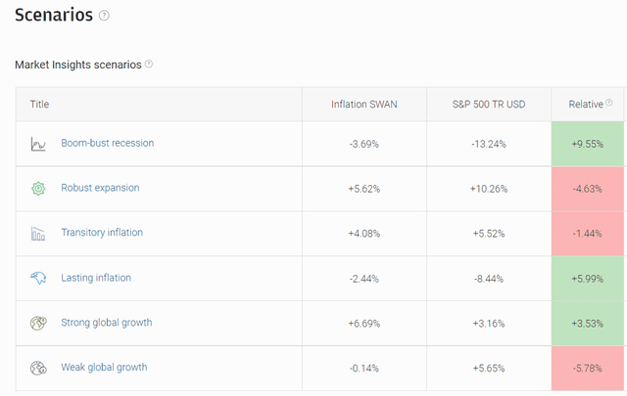The image size is (627, 396).
Task: Click the Boom-bust recession chart icon
Action: pyautogui.click(x=38, y=144)
